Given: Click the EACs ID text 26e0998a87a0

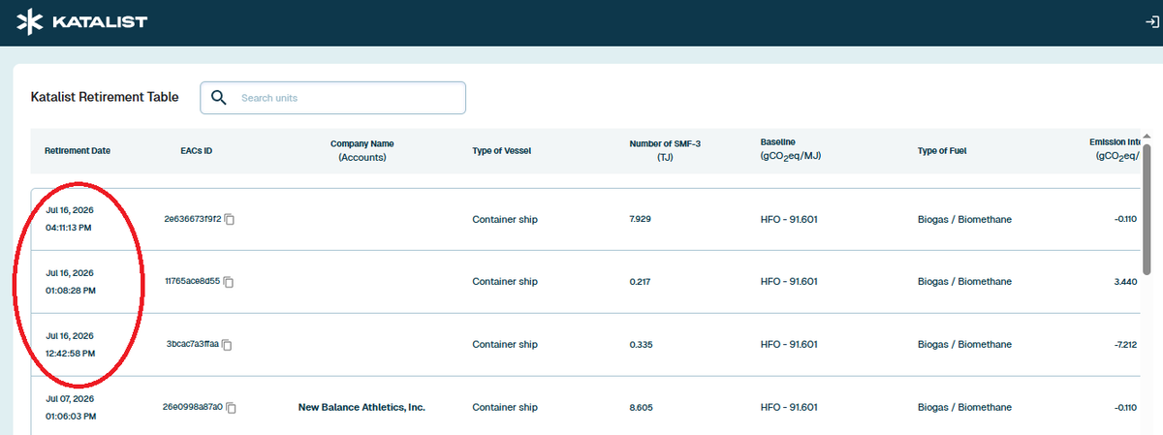Looking at the screenshot, I should (193, 407).
